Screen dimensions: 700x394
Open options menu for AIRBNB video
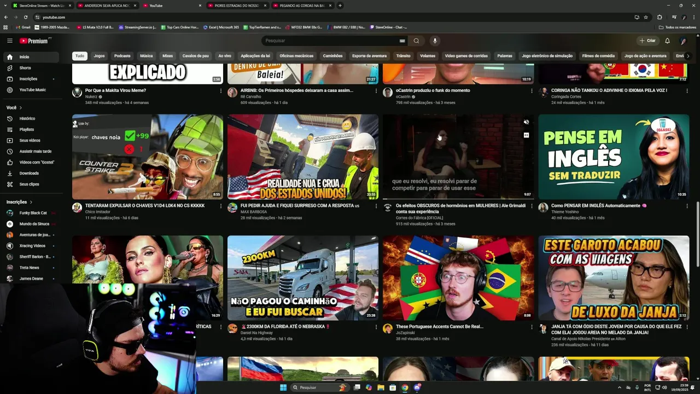click(x=376, y=91)
